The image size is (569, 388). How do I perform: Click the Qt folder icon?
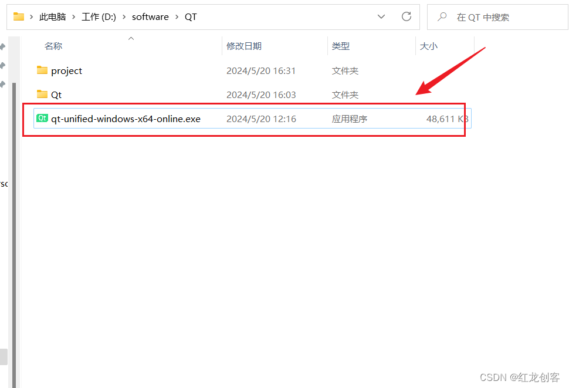click(42, 95)
